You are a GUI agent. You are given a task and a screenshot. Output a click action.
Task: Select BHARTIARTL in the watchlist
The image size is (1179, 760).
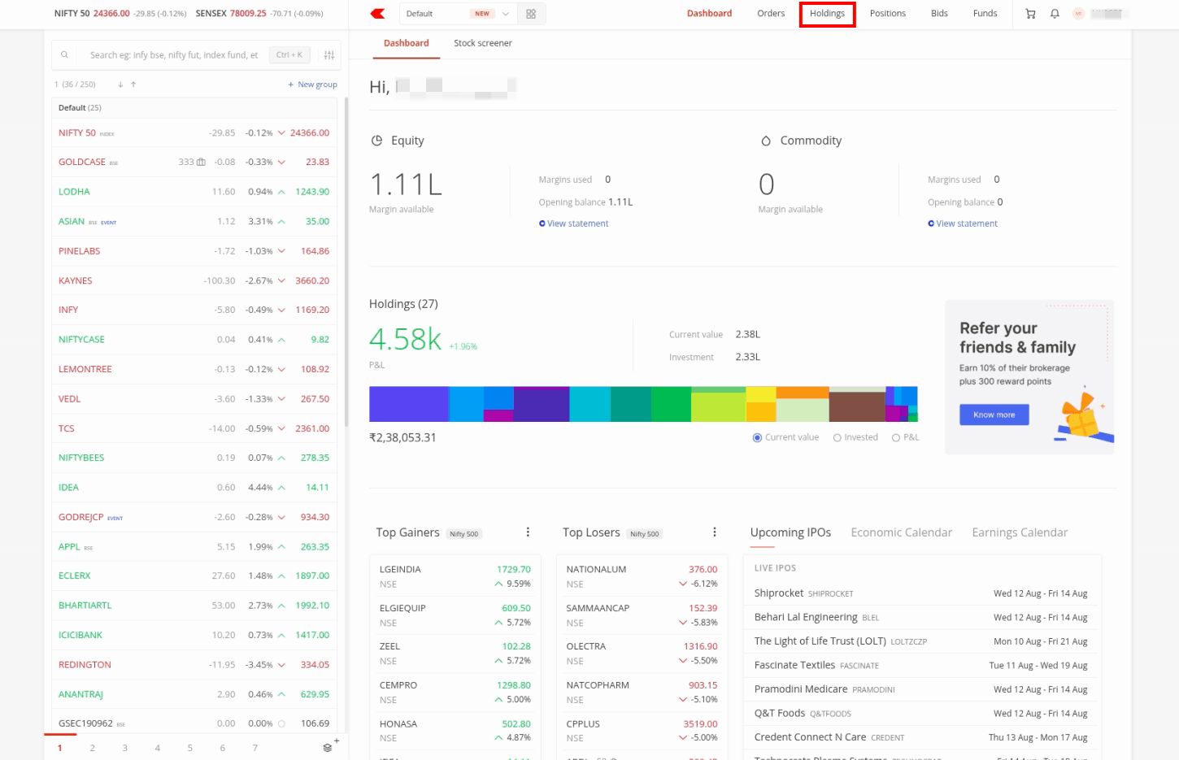(194, 606)
